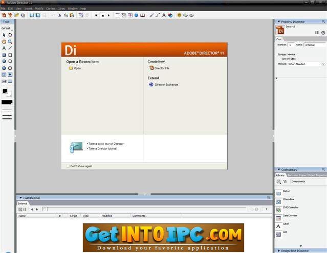This screenshot has width=327, height=253.
Task: Open the Property Inspector panel options menu
Action: tap(323, 21)
